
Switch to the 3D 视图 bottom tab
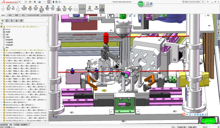tap(17, 125)
